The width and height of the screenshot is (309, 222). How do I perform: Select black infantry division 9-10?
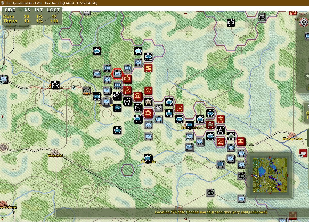210,114
